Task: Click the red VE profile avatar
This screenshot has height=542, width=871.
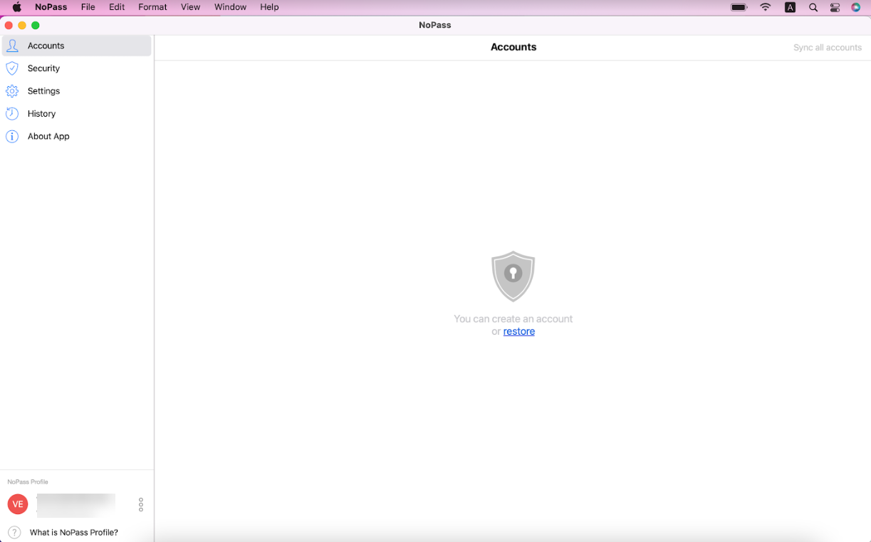Action: [18, 504]
